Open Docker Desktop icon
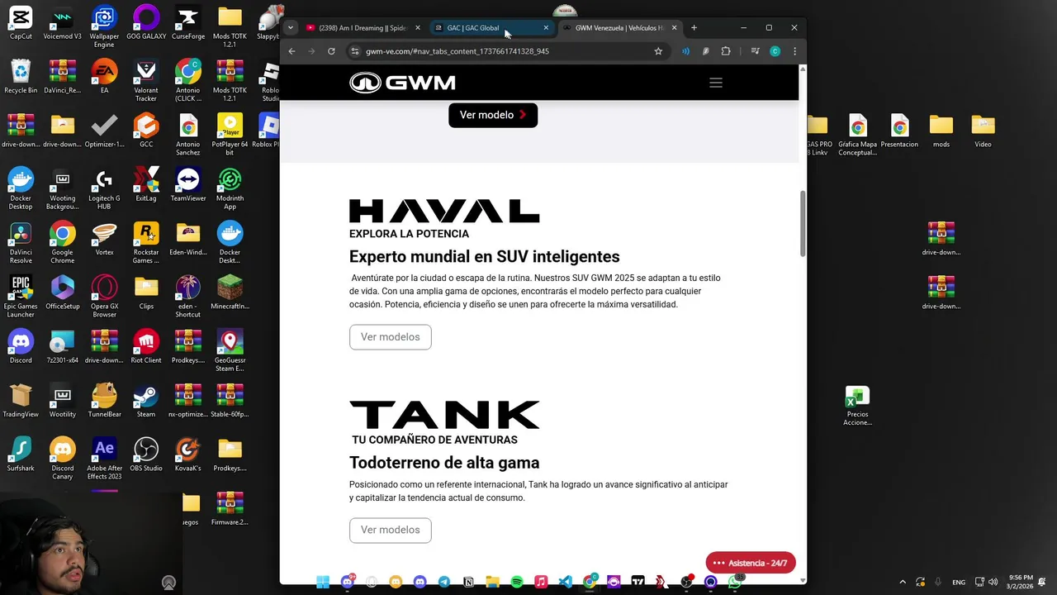The image size is (1057, 595). [21, 188]
